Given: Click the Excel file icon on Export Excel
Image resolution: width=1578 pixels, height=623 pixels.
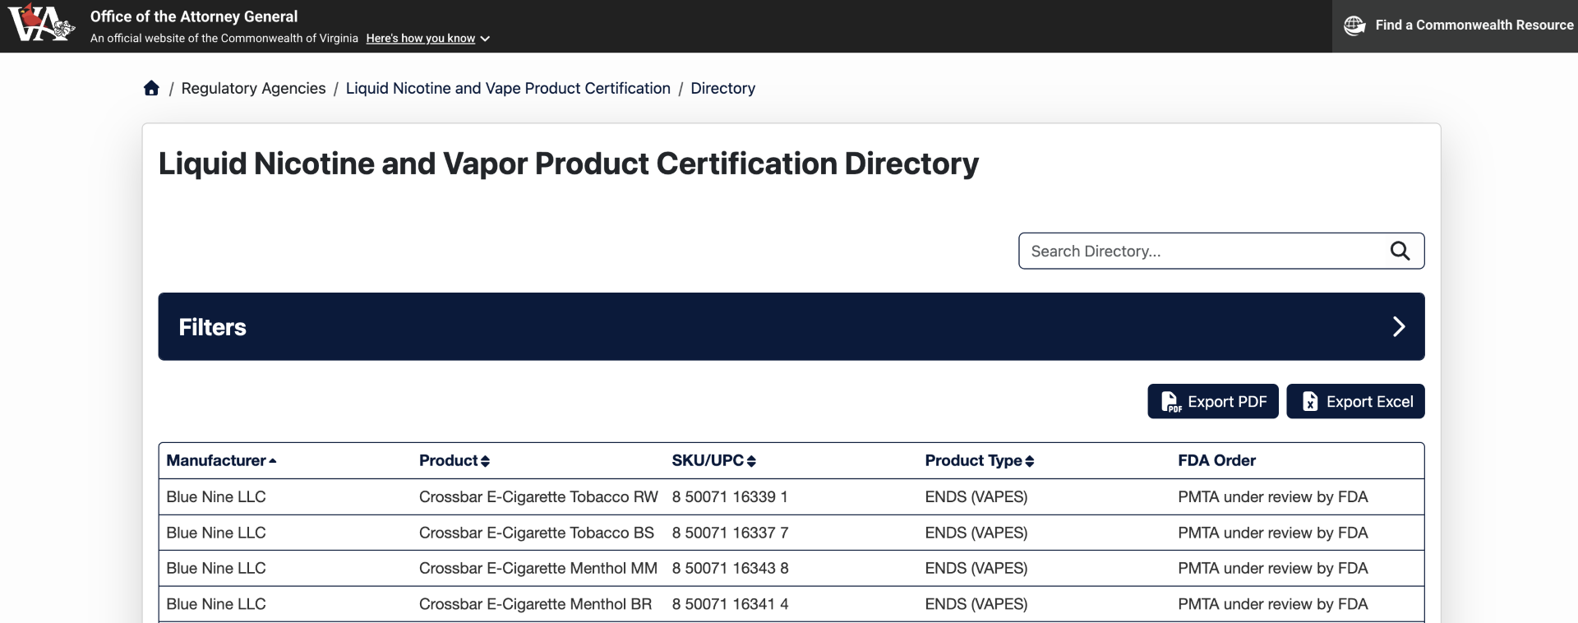Looking at the screenshot, I should click(1310, 402).
